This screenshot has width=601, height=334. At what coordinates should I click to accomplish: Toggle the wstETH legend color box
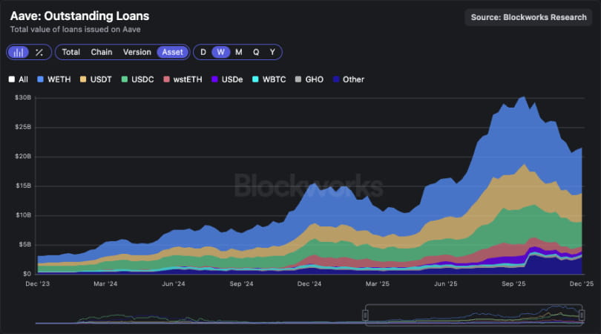pos(167,79)
